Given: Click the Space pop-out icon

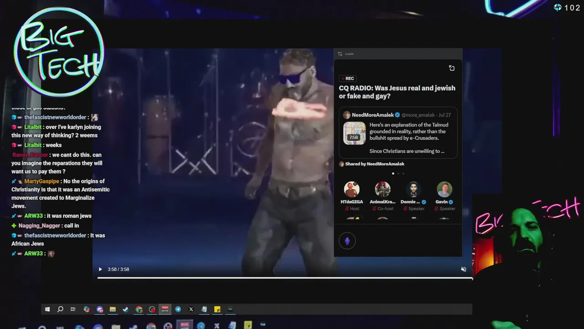Looking at the screenshot, I should (452, 68).
